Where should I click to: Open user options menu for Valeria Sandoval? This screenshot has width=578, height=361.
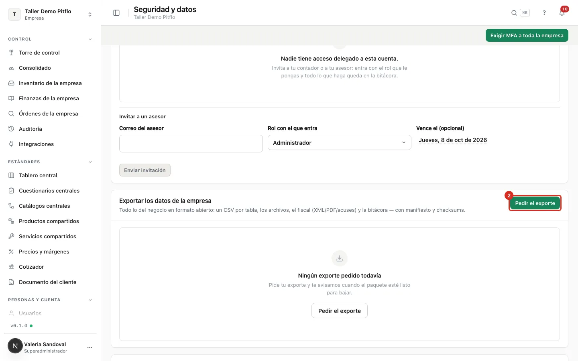pyautogui.click(x=90, y=347)
